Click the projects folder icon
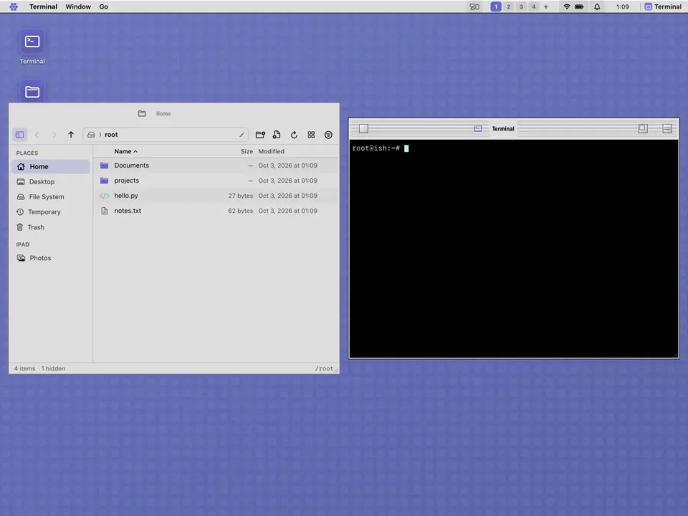Screen dimensions: 688x516 (104, 181)
